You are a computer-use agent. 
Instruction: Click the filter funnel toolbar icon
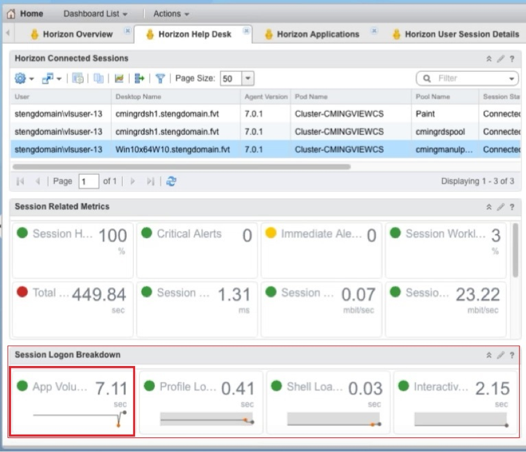(160, 78)
